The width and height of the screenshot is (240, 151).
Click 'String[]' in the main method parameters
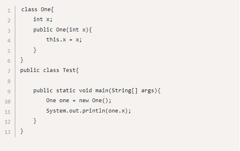[125, 91]
